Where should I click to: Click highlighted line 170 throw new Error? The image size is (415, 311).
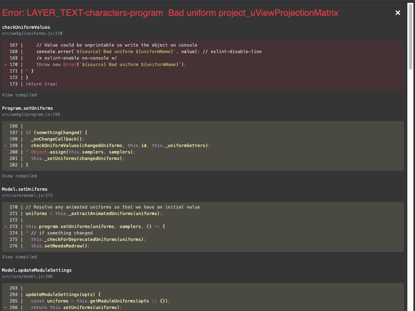[x=111, y=64]
